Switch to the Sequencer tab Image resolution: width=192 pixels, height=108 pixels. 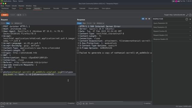(x=47, y=8)
